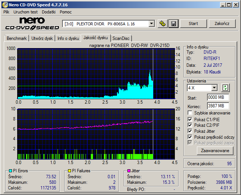The height and width of the screenshot is (195, 241).
Task: Toggle Pokaż C1/PIE checkbox
Action: point(190,119)
